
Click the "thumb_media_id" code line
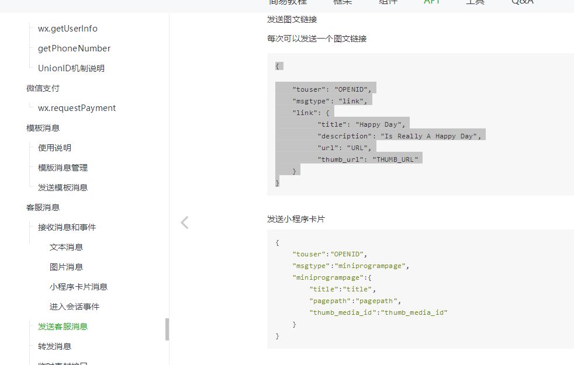tap(378, 312)
